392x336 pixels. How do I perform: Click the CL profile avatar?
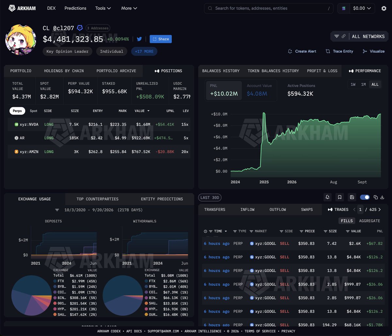pos(21,40)
